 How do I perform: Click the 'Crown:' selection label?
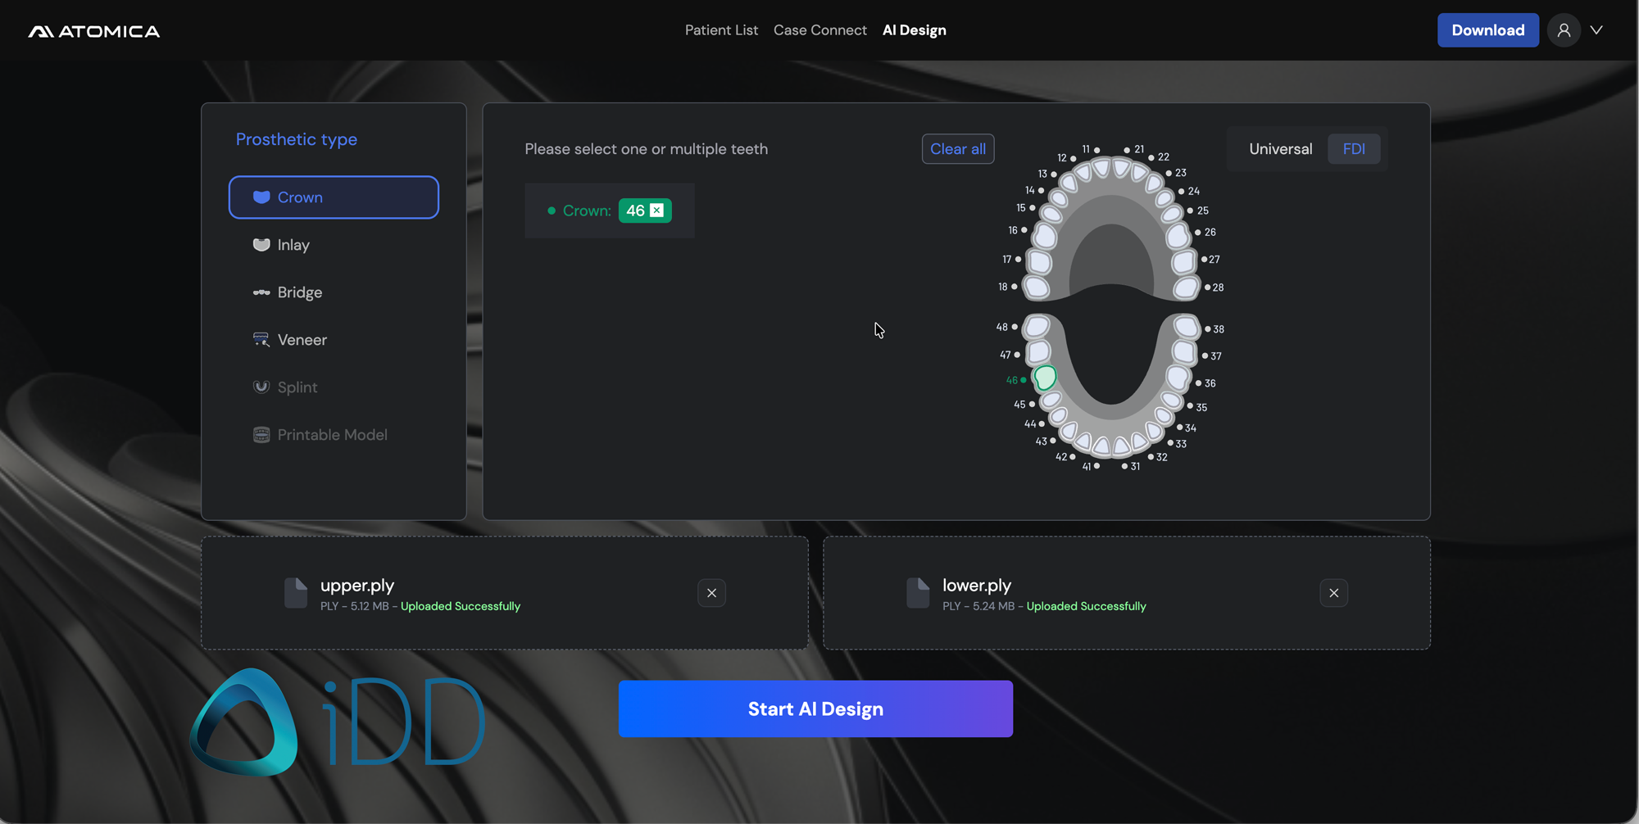pos(587,211)
